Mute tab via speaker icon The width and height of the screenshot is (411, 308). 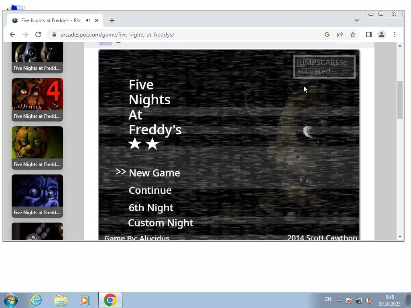click(88, 20)
